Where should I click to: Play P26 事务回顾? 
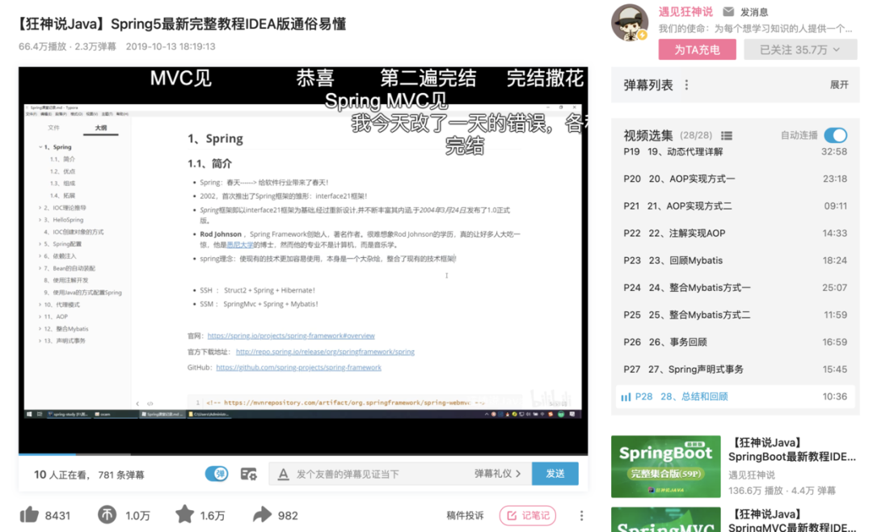coord(735,342)
